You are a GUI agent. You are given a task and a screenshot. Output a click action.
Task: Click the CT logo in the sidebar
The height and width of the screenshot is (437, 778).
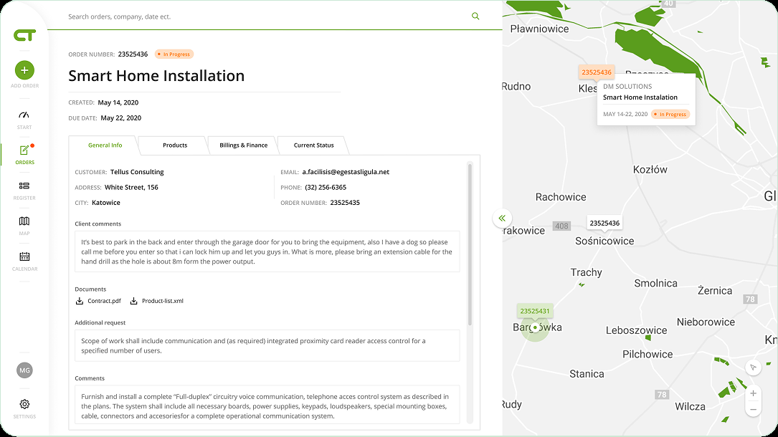[24, 35]
